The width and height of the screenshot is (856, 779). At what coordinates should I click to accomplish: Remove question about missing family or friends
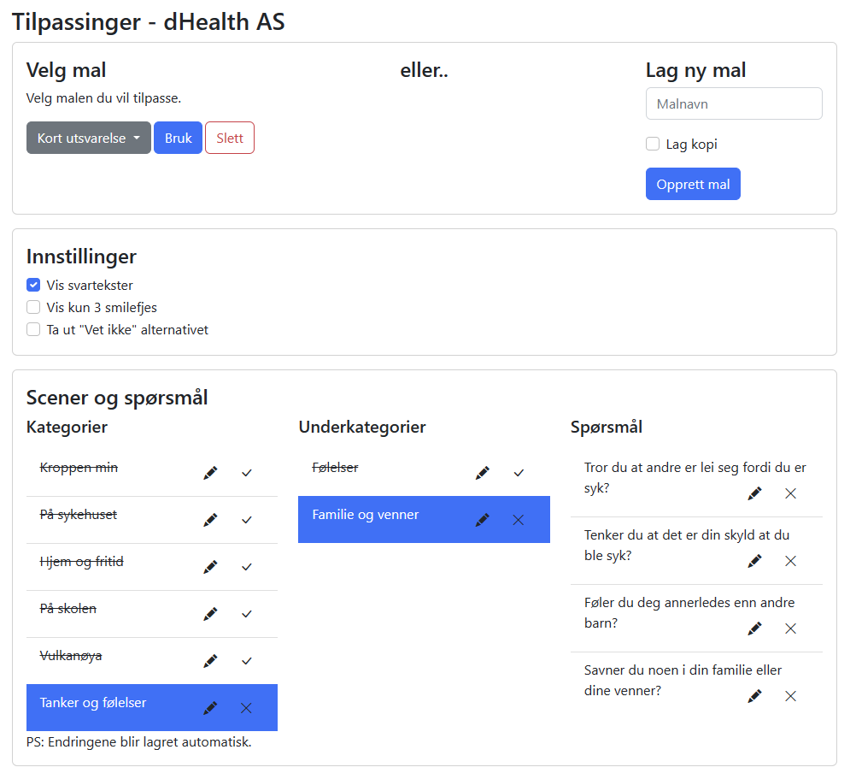[791, 696]
